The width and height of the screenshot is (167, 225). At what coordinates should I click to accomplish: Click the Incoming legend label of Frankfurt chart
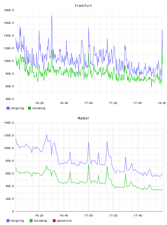pos(39,108)
